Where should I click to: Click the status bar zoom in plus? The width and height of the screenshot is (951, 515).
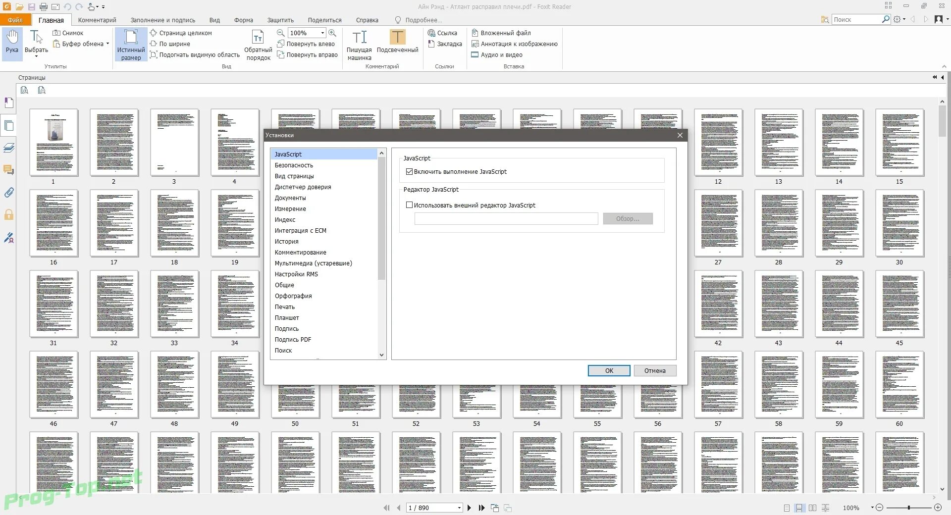pos(938,508)
